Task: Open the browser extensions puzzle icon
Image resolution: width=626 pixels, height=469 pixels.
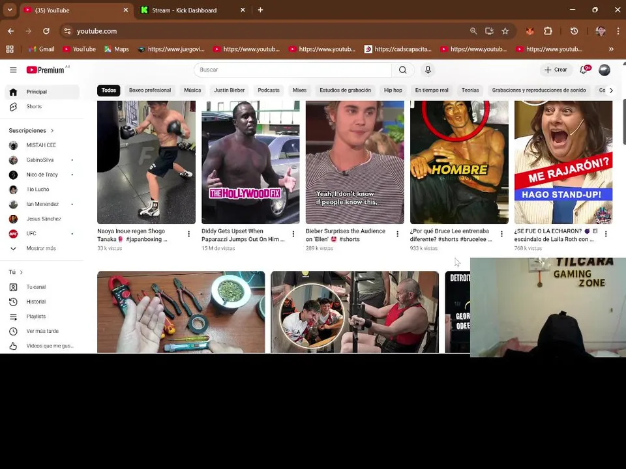Action: point(548,31)
